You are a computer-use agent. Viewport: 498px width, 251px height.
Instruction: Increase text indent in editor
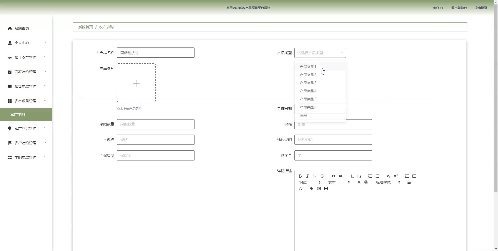pos(414,176)
